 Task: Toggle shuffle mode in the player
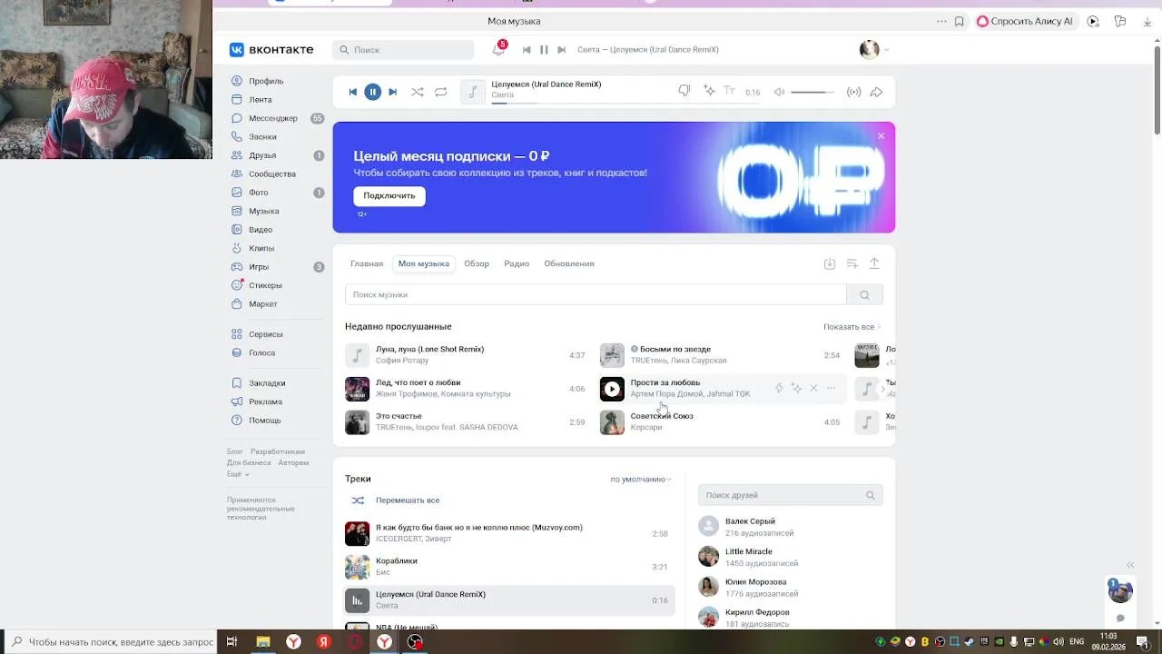coord(417,92)
